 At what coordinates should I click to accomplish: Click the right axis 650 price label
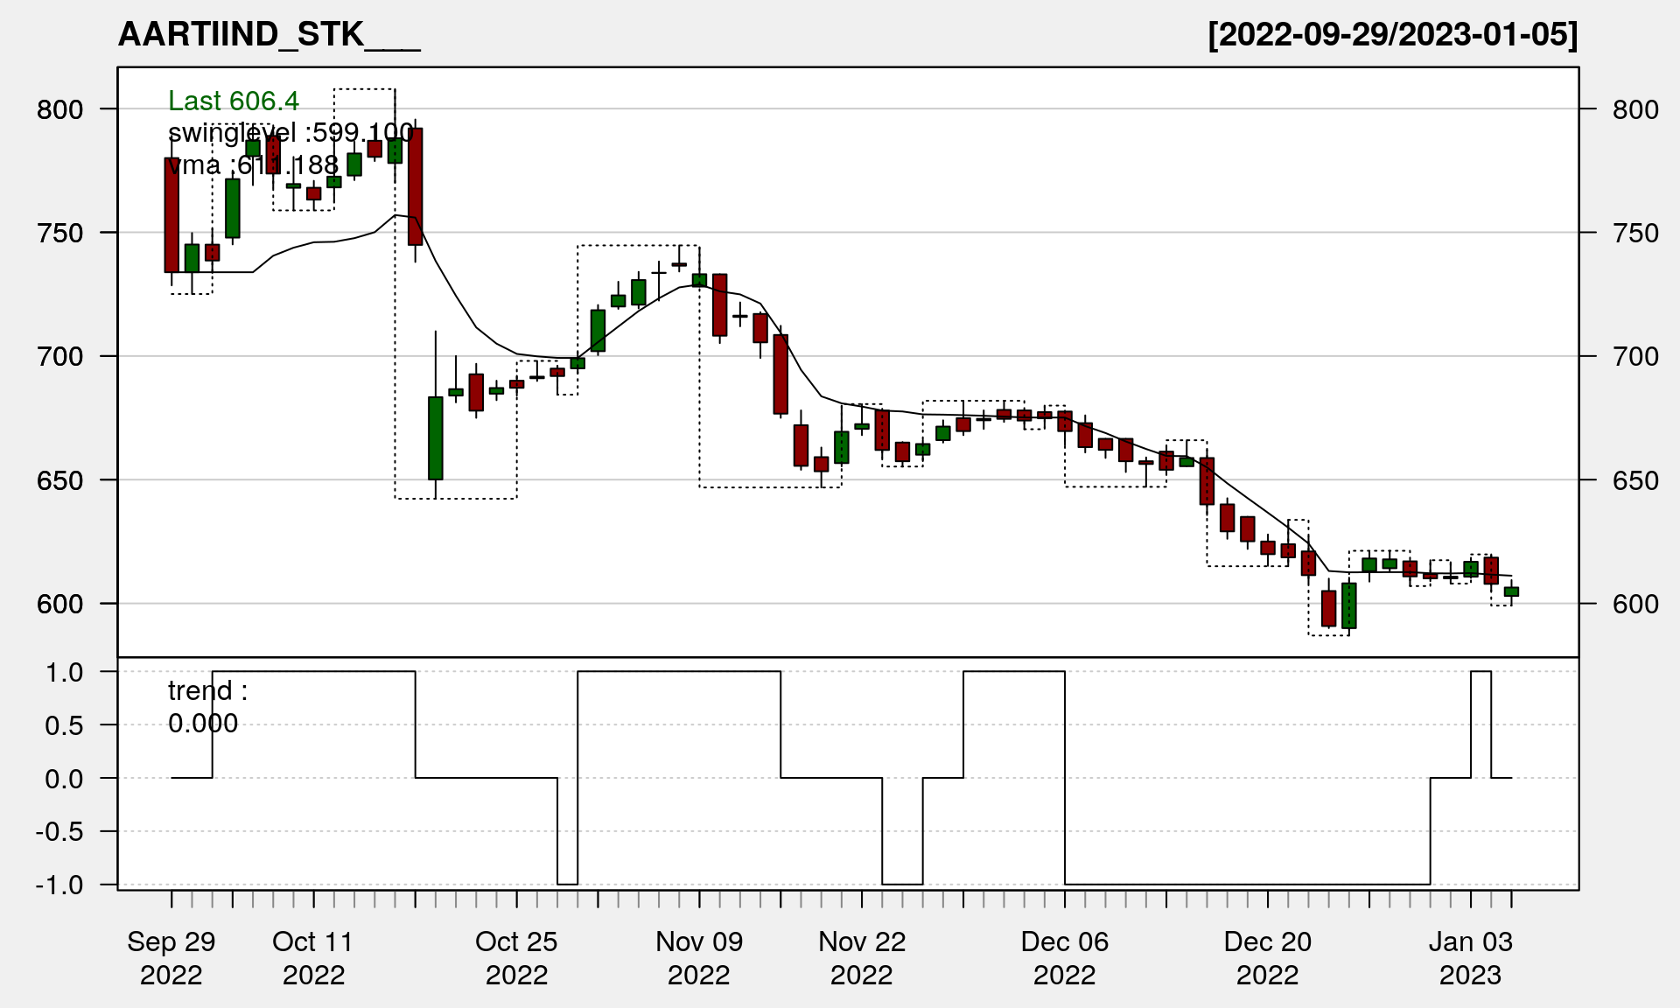pyautogui.click(x=1634, y=480)
